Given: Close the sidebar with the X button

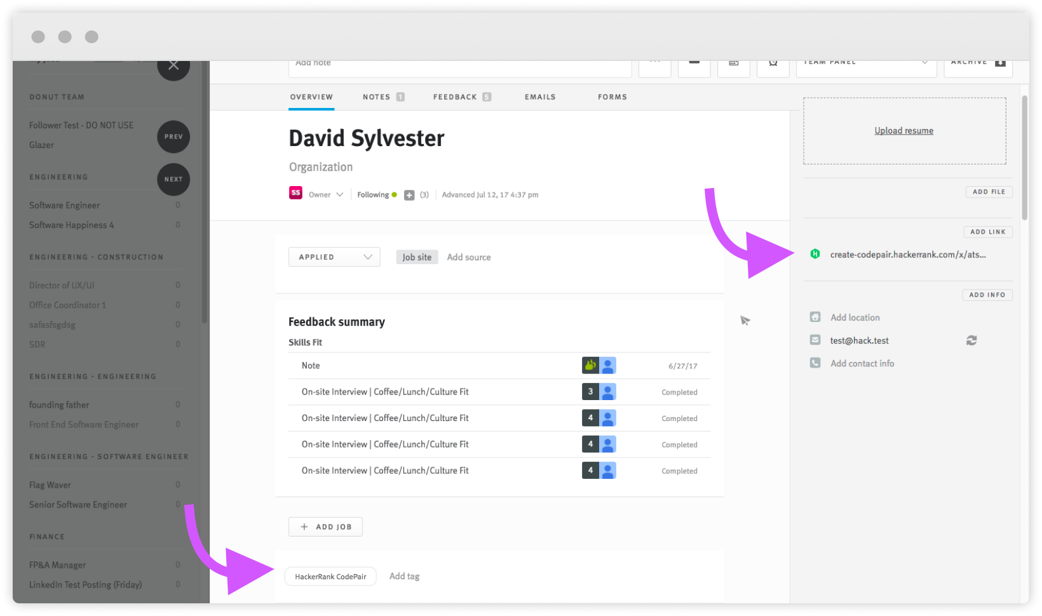Looking at the screenshot, I should point(173,65).
